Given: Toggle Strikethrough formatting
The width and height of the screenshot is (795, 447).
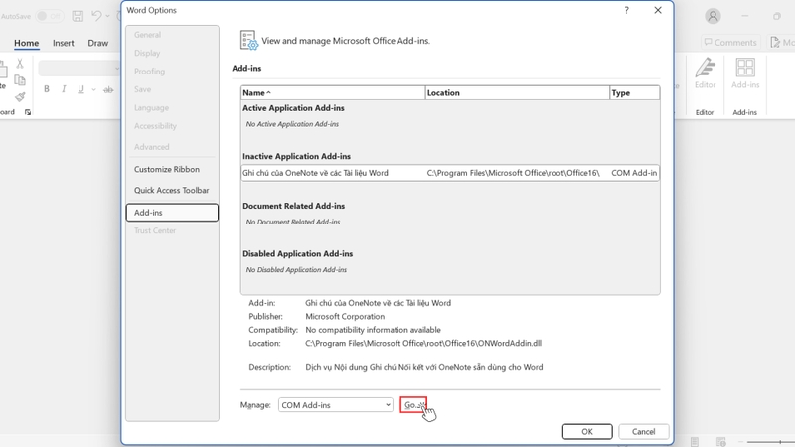Looking at the screenshot, I should 108,89.
